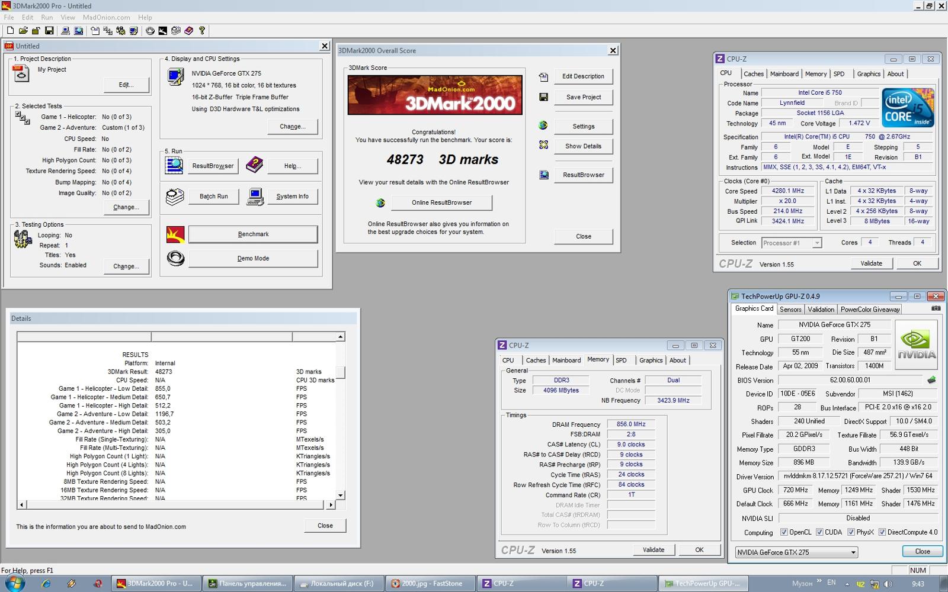Image resolution: width=948 pixels, height=592 pixels.
Task: Click the GPU-Z camera screenshot icon
Action: click(936, 308)
